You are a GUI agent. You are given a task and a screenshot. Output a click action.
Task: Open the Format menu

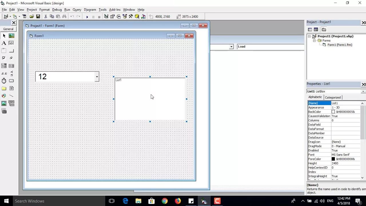(x=45, y=10)
